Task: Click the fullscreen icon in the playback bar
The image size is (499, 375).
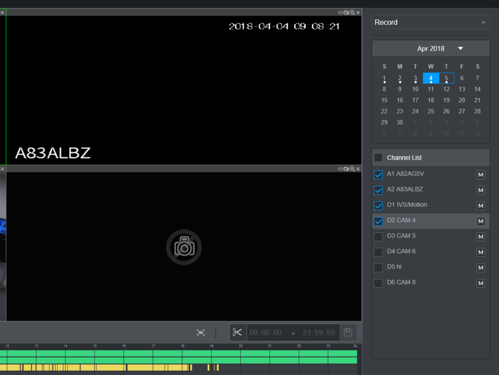Action: tap(201, 333)
